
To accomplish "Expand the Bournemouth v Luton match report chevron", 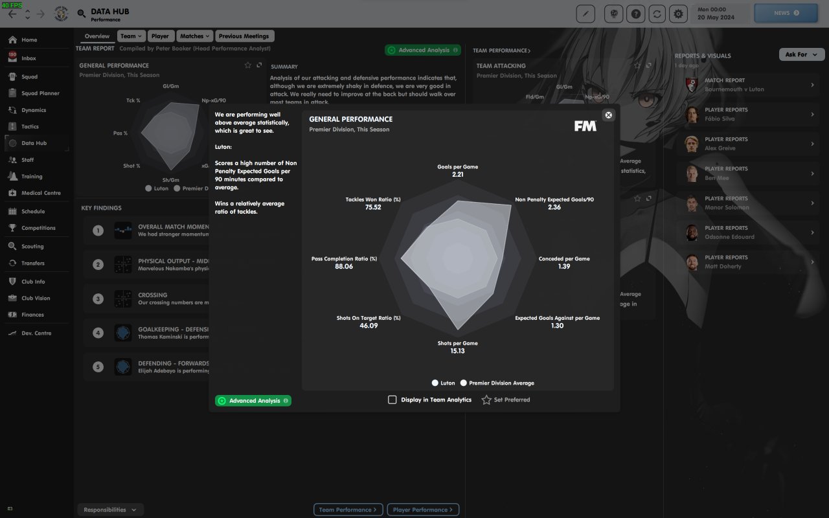I will [x=812, y=85].
